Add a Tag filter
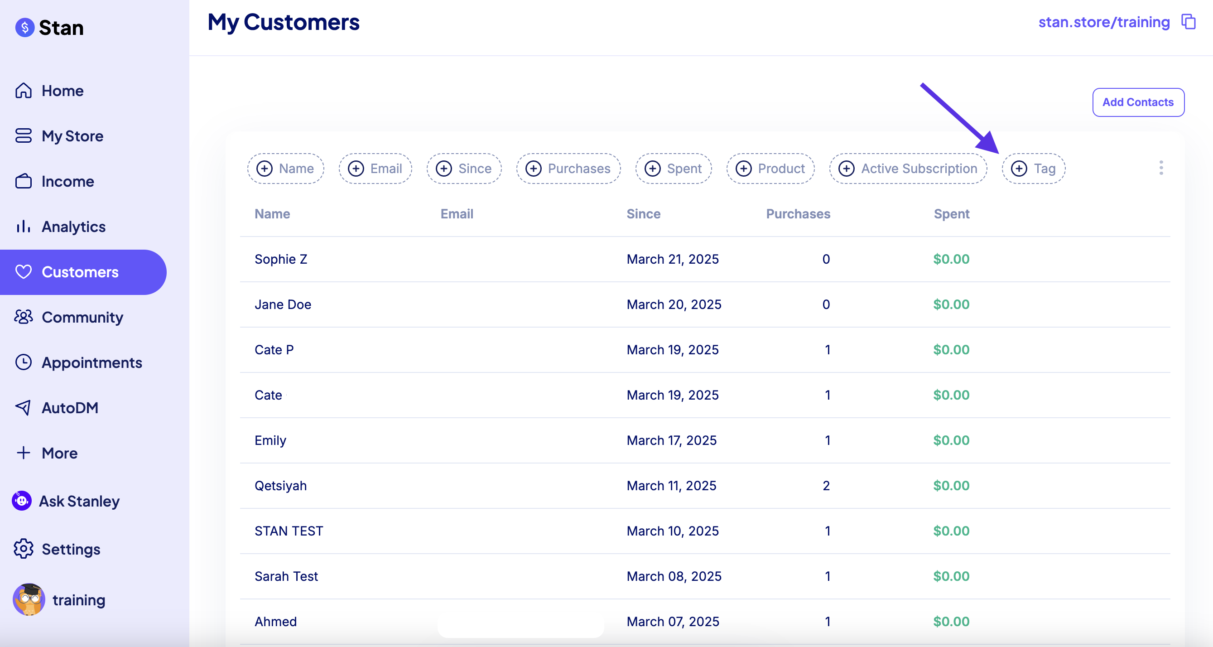 [1034, 169]
